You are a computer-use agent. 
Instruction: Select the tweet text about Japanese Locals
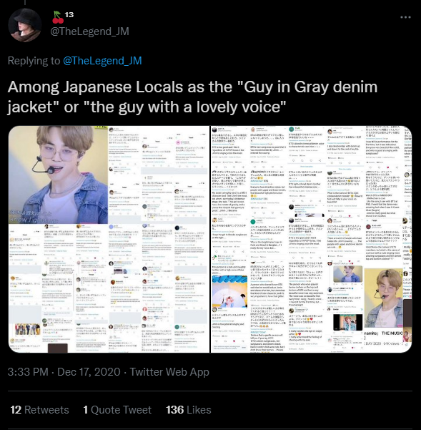[x=192, y=97]
